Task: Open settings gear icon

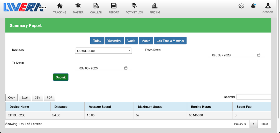Action: (241, 6)
